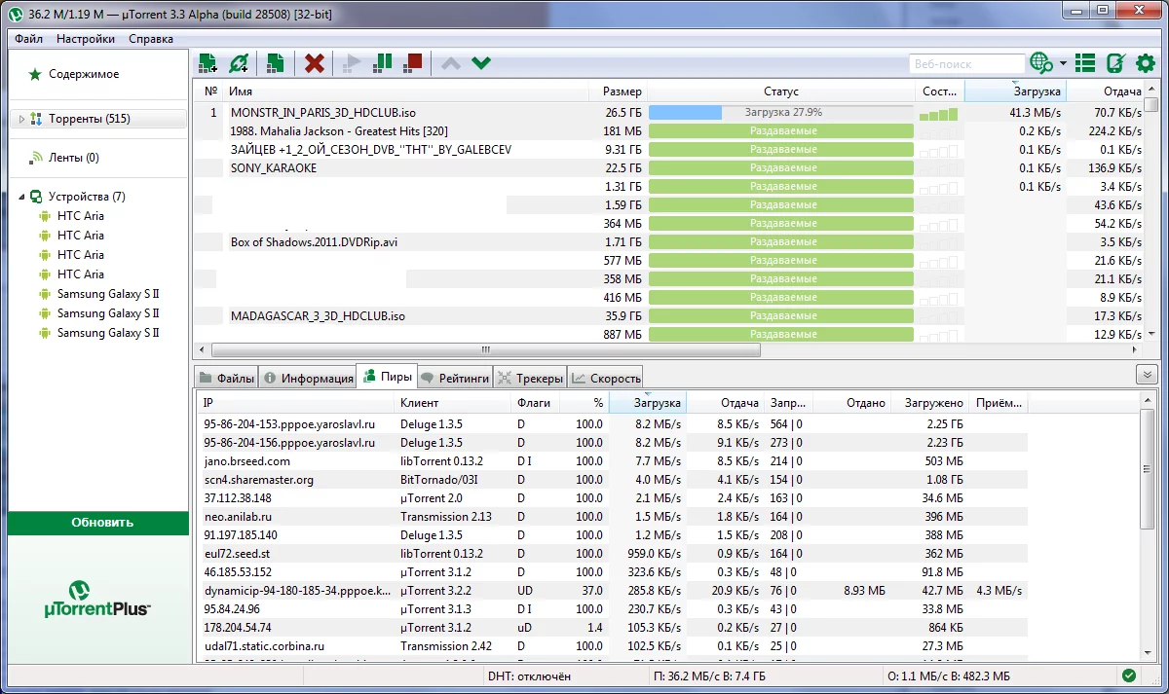Click health bars of MONSTR_IN_PARIS torrent

tap(939, 114)
